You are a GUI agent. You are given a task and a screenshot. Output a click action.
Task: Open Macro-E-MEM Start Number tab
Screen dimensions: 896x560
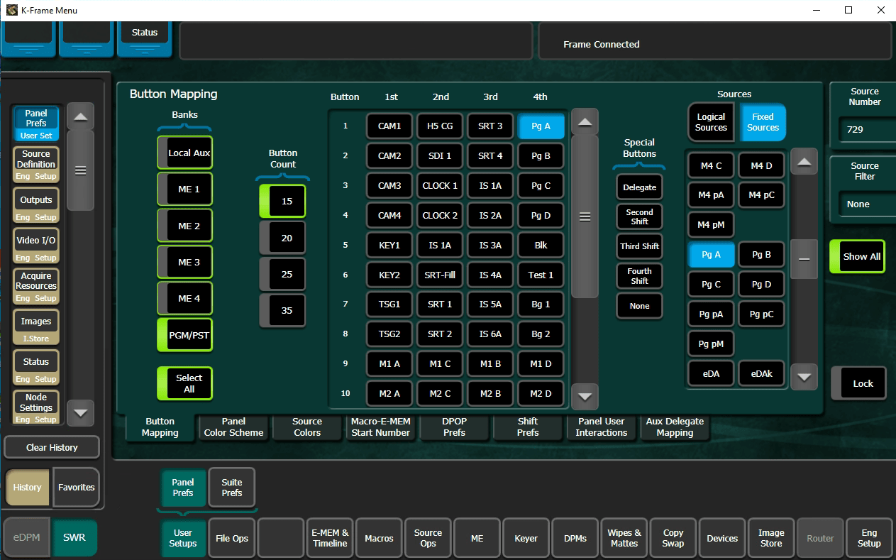pos(381,427)
